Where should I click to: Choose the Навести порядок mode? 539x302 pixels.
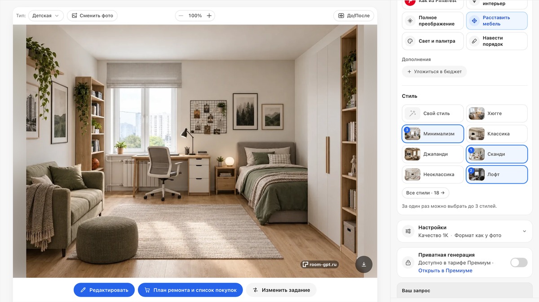point(497,41)
